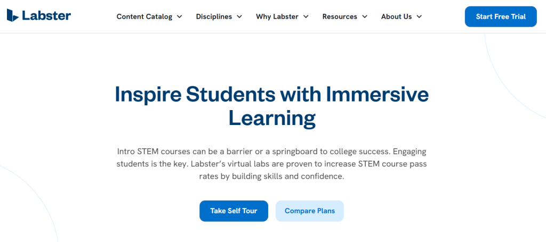546x242 pixels.
Task: Open the Resources menu
Action: click(x=340, y=16)
